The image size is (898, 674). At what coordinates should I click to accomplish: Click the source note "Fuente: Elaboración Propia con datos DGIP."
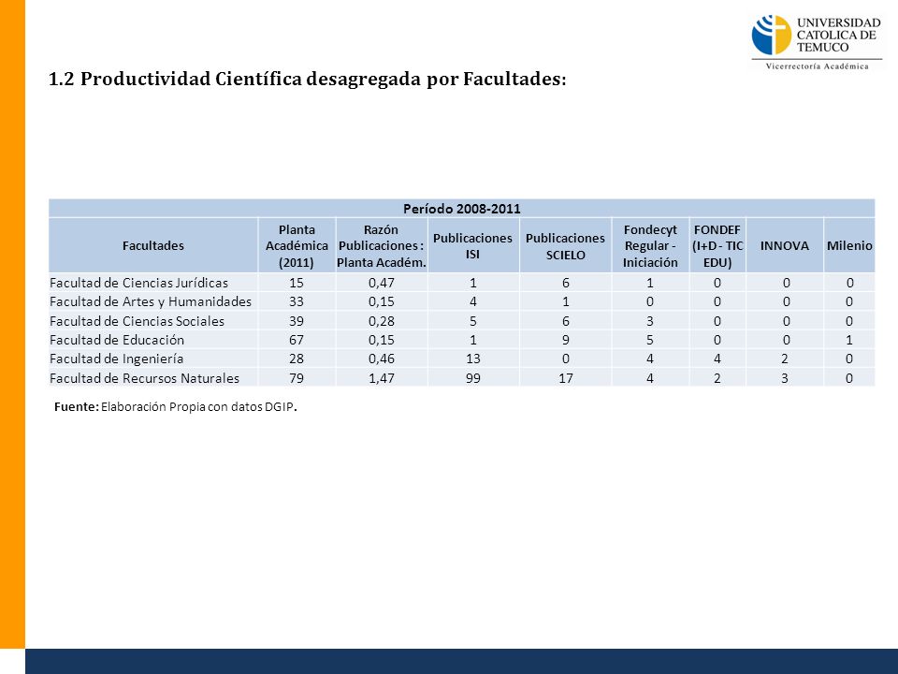(176, 407)
